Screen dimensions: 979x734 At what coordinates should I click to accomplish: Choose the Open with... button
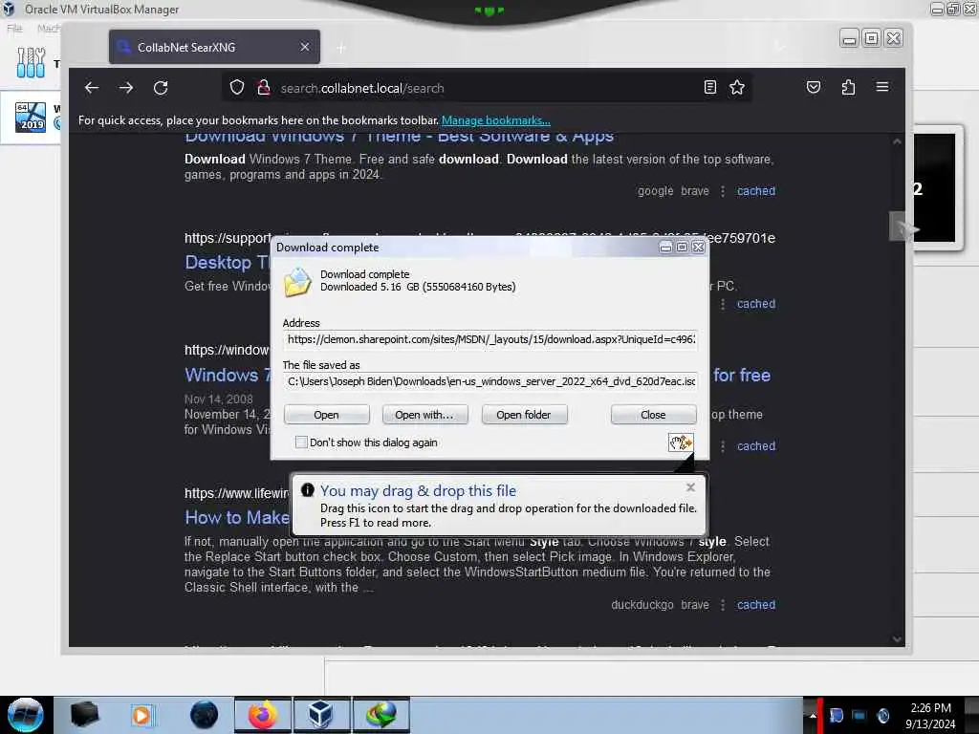point(424,415)
